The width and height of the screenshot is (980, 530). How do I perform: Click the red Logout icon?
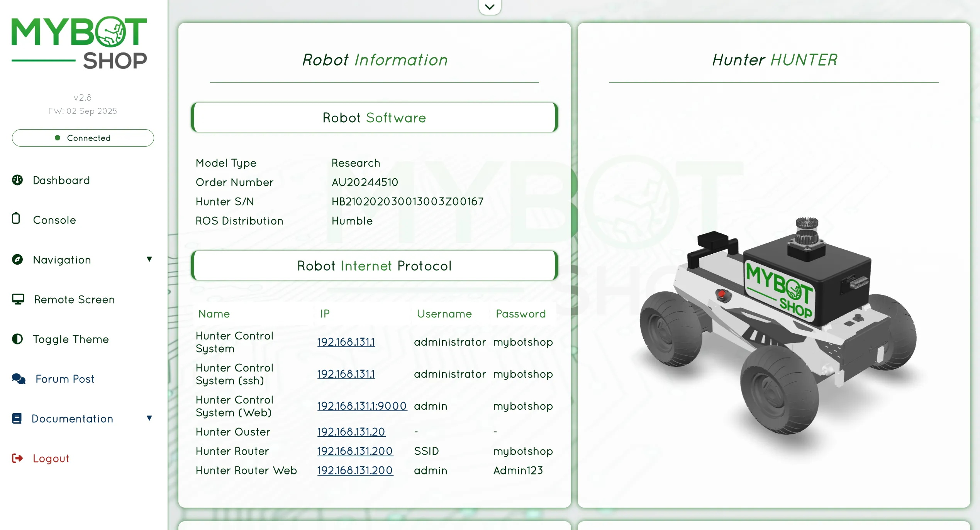tap(17, 458)
